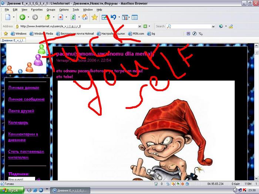Open the Refresh dropdown arrow

point(79,17)
